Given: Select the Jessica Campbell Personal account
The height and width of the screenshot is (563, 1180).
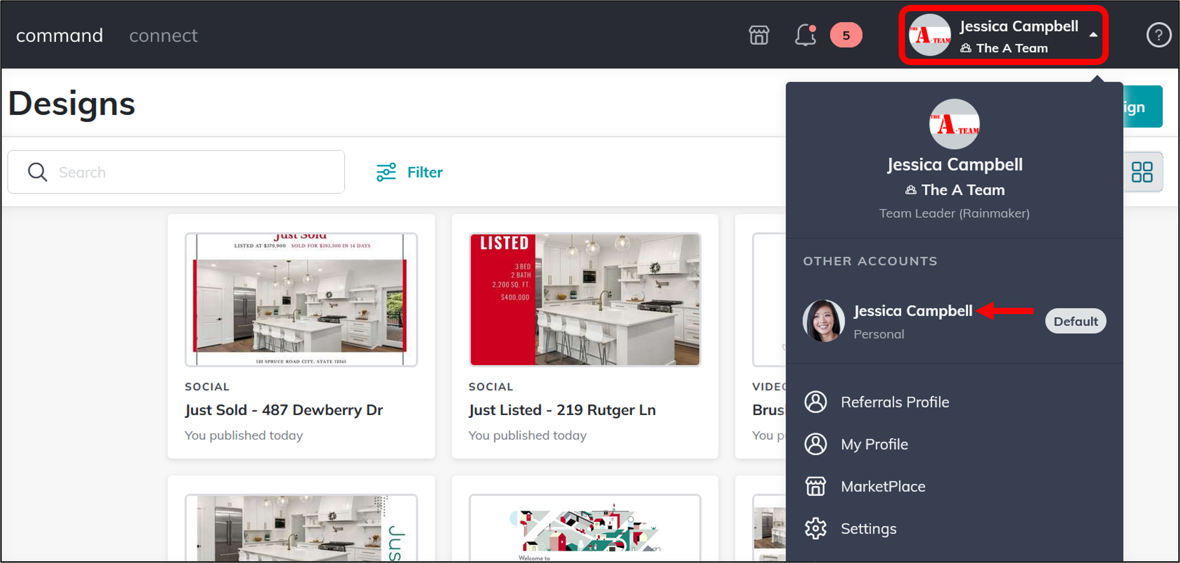Looking at the screenshot, I should point(913,311).
